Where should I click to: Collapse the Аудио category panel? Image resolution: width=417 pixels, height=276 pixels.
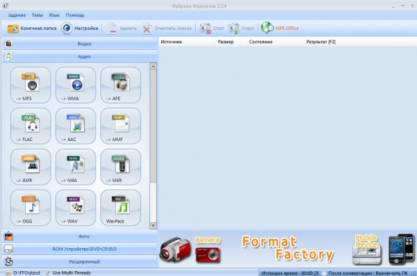[x=79, y=56]
